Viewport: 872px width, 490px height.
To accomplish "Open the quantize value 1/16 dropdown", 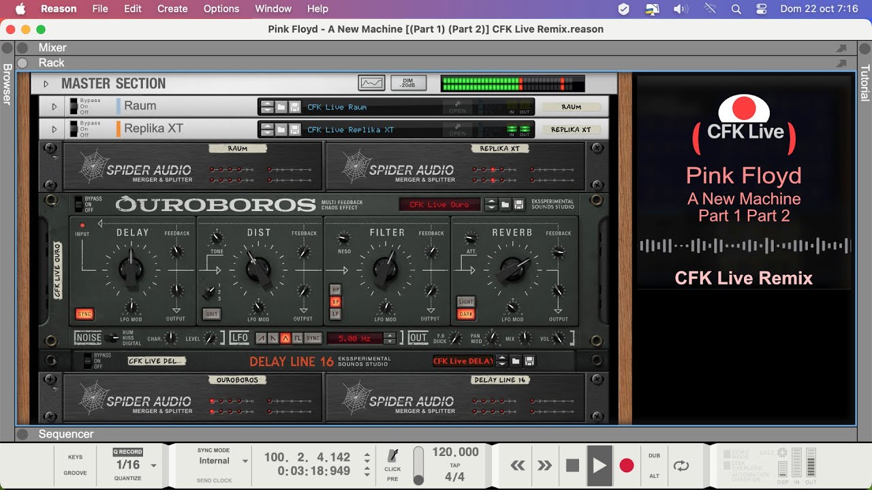I will click(x=135, y=465).
